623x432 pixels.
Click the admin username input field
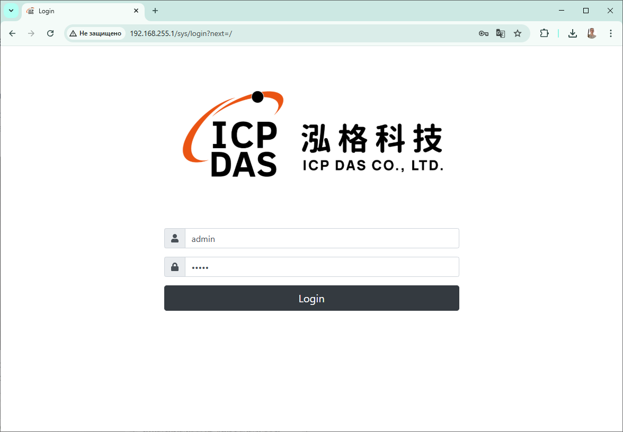322,238
